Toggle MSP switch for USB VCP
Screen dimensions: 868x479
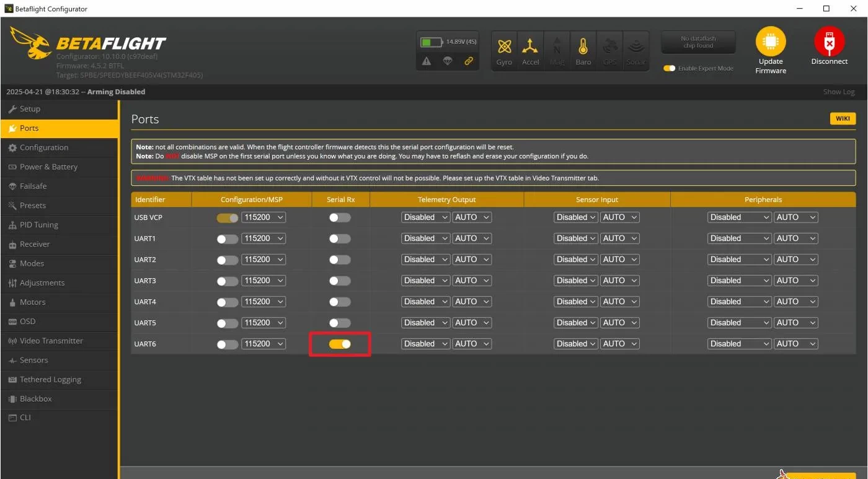coord(228,218)
